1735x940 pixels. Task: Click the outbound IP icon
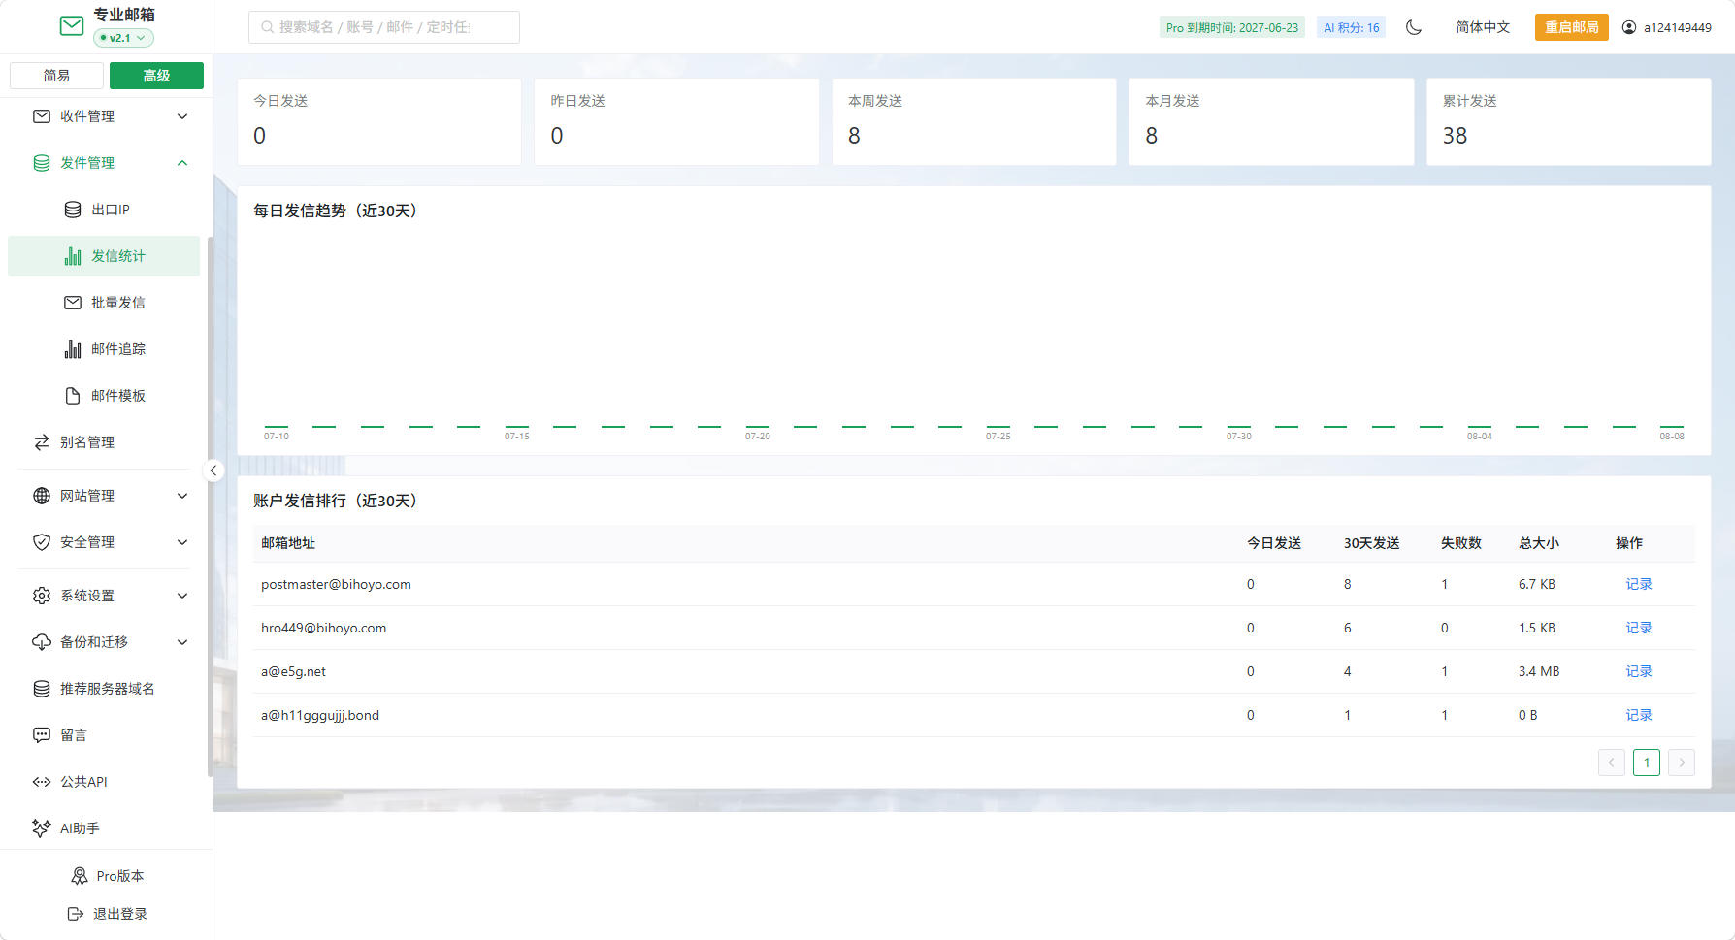click(x=73, y=210)
